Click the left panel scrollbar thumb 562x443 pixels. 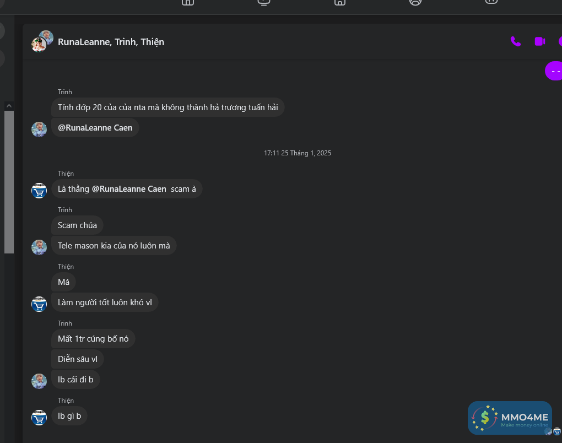pyautogui.click(x=9, y=182)
